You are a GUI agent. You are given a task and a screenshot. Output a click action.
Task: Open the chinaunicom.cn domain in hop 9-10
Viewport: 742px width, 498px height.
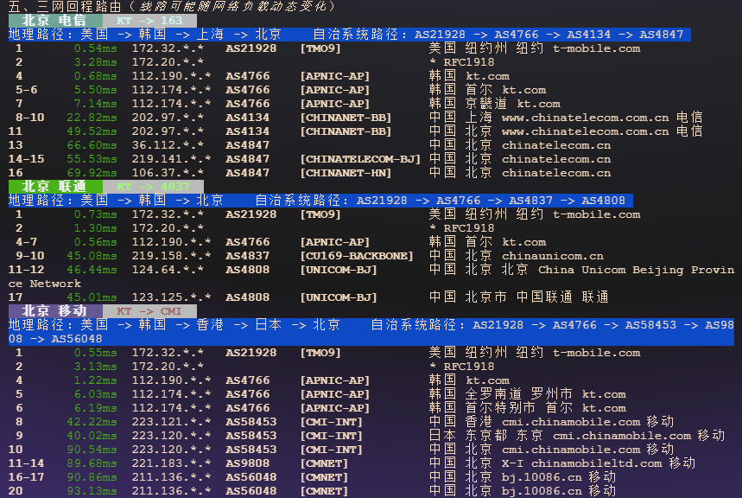coord(552,256)
